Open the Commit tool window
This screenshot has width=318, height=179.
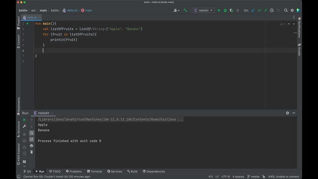click(18, 42)
